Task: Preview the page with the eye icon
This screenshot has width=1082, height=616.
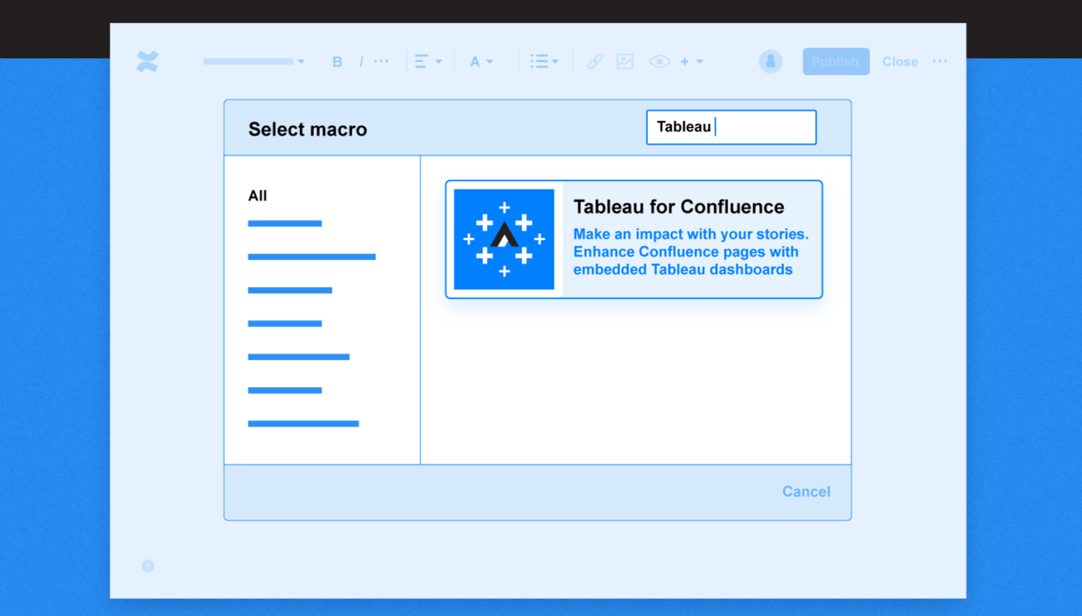Action: click(x=659, y=61)
